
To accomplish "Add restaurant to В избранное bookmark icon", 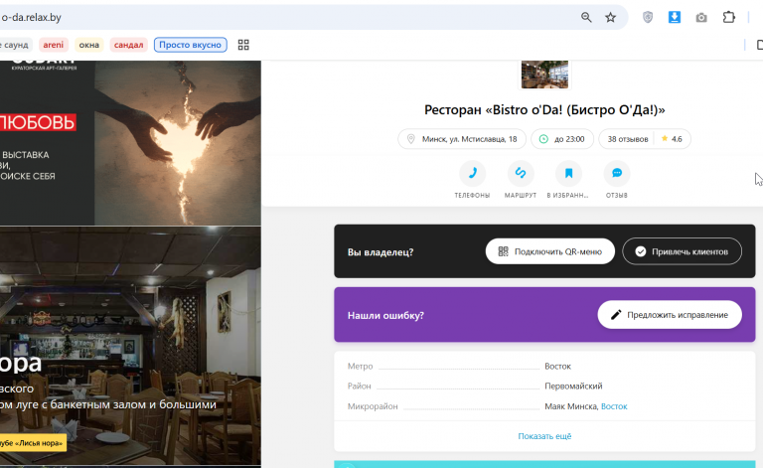I will (x=568, y=173).
